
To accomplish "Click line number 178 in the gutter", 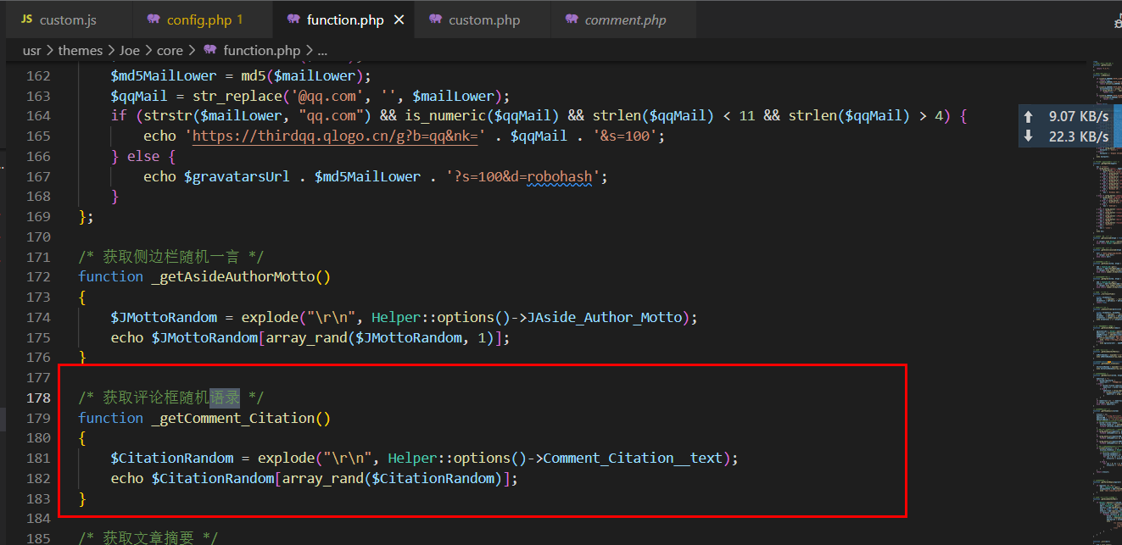I will pyautogui.click(x=39, y=398).
